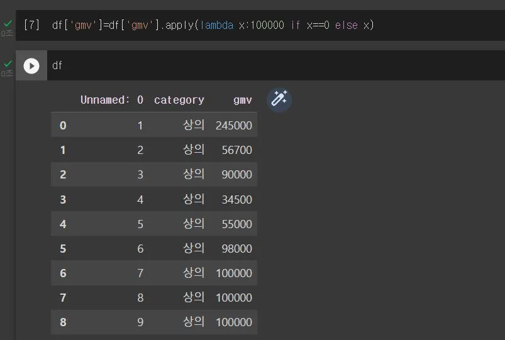The height and width of the screenshot is (340, 505).
Task: Select the 'Unnamed: 0' column header
Action: click(112, 100)
